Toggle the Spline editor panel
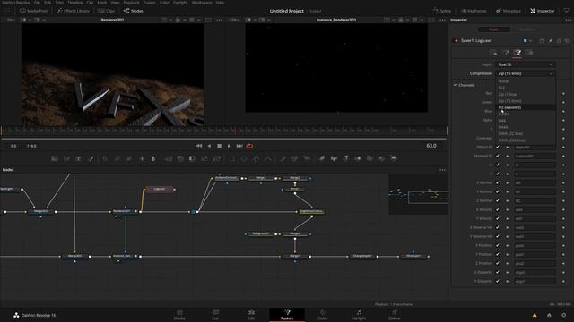 click(x=442, y=11)
